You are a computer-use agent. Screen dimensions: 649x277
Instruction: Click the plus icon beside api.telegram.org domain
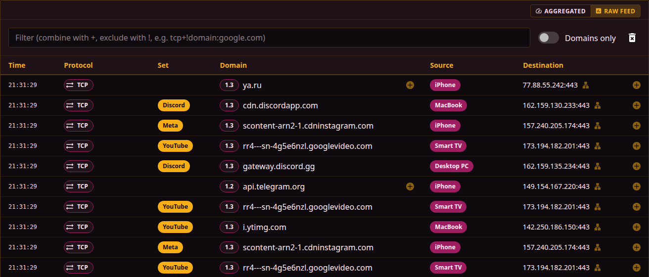tap(410, 186)
